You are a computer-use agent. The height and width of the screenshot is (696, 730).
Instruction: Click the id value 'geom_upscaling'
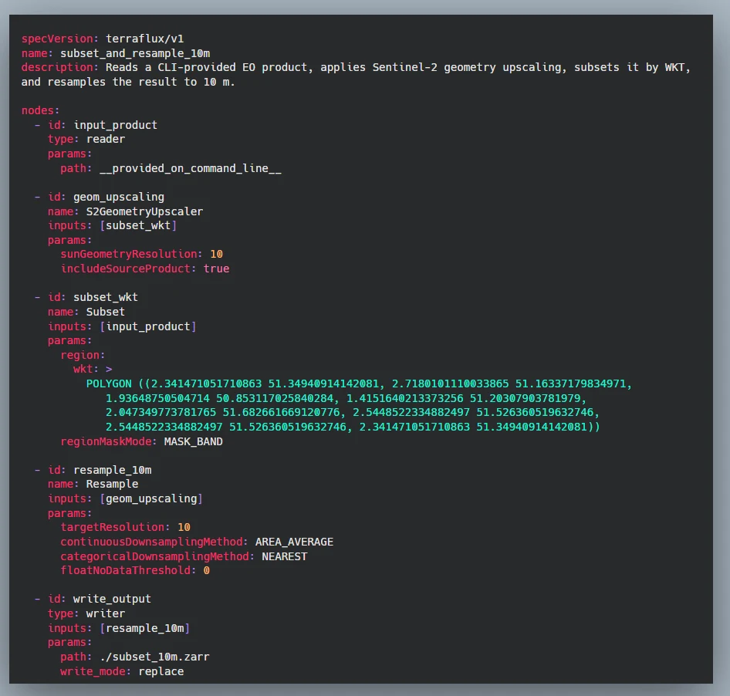coord(119,197)
